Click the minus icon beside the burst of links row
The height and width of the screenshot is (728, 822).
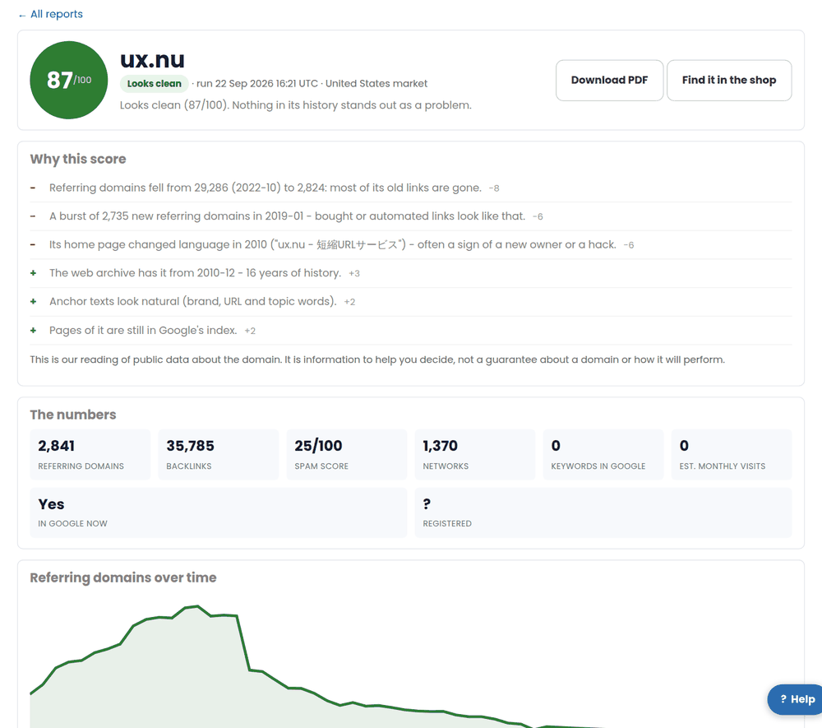33,216
